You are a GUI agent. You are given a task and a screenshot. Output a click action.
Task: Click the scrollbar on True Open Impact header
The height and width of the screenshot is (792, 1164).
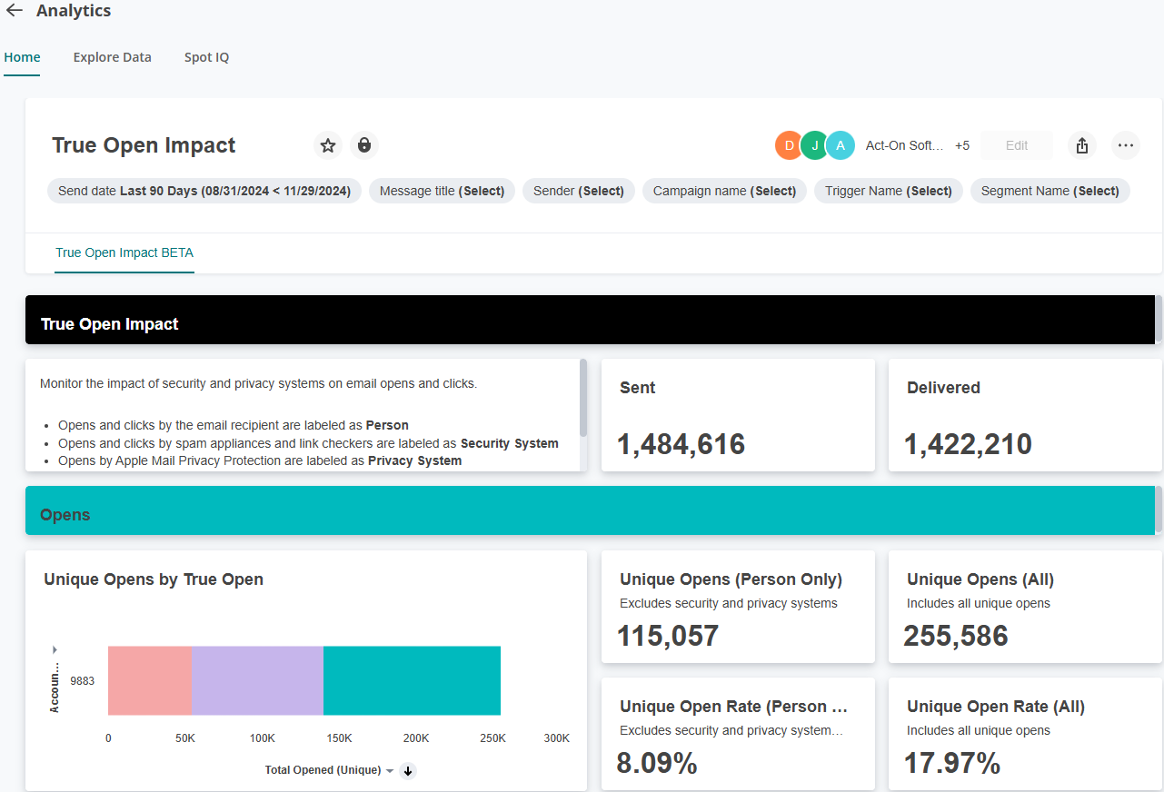(1158, 319)
